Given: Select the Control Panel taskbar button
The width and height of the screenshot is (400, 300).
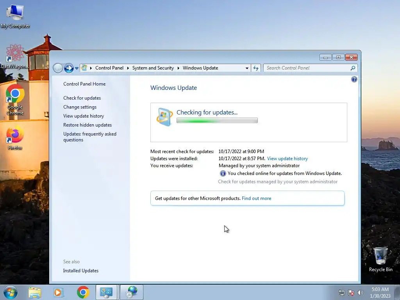Looking at the screenshot, I should pos(106,292).
